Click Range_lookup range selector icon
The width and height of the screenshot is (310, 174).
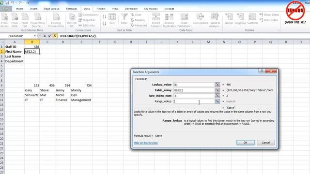(217, 101)
